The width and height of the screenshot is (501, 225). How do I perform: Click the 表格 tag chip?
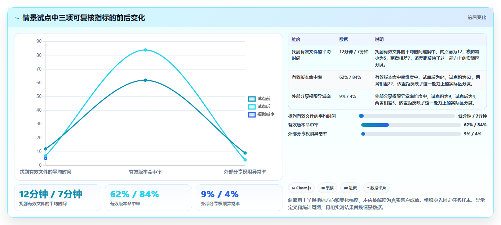pyautogui.click(x=328, y=188)
